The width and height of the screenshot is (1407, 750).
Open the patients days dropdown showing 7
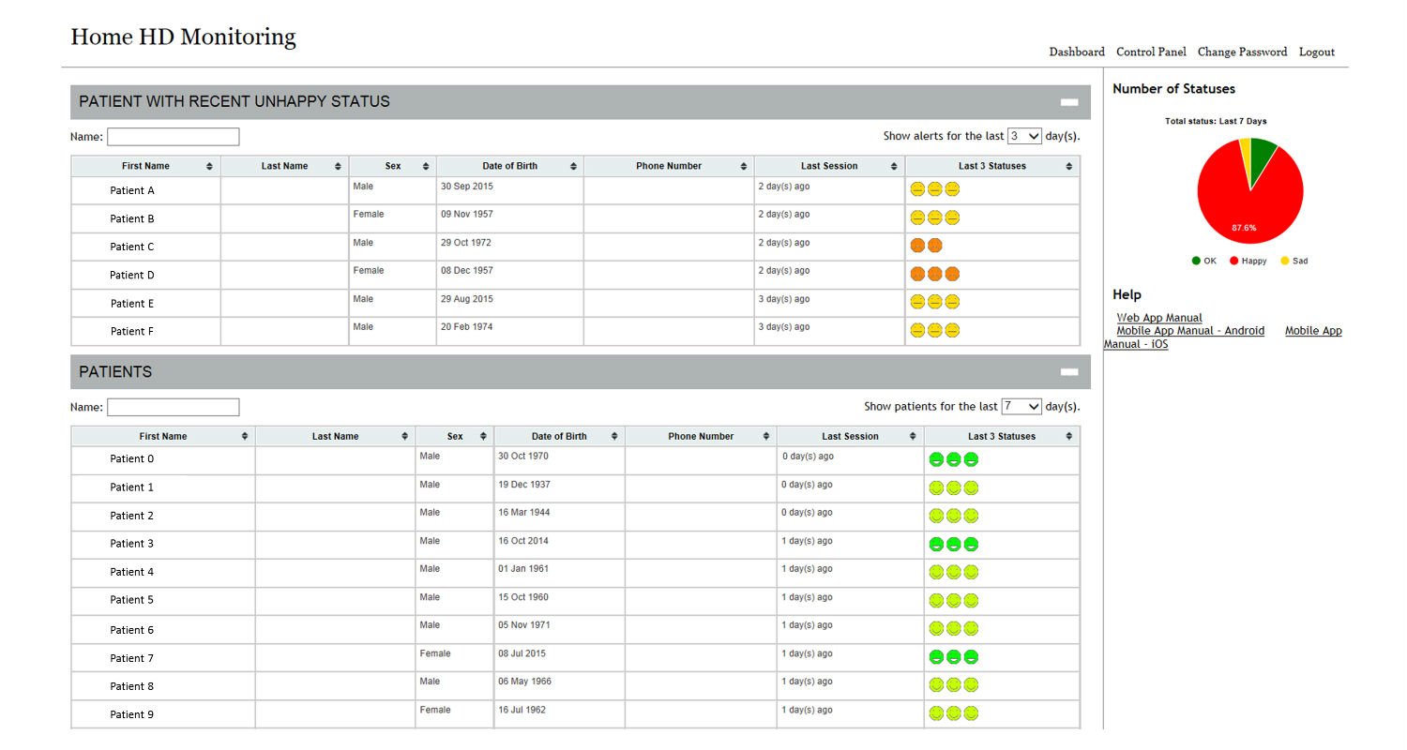click(1021, 406)
